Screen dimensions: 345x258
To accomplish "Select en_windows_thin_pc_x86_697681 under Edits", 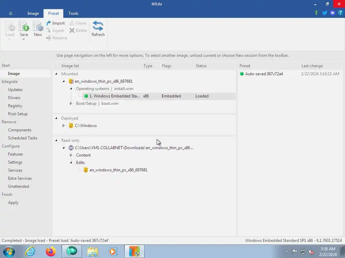I will pyautogui.click(x=118, y=170).
